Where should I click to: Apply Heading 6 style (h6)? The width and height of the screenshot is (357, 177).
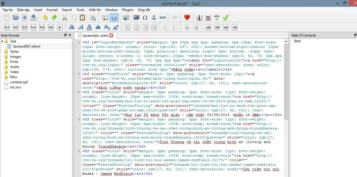(51, 27)
